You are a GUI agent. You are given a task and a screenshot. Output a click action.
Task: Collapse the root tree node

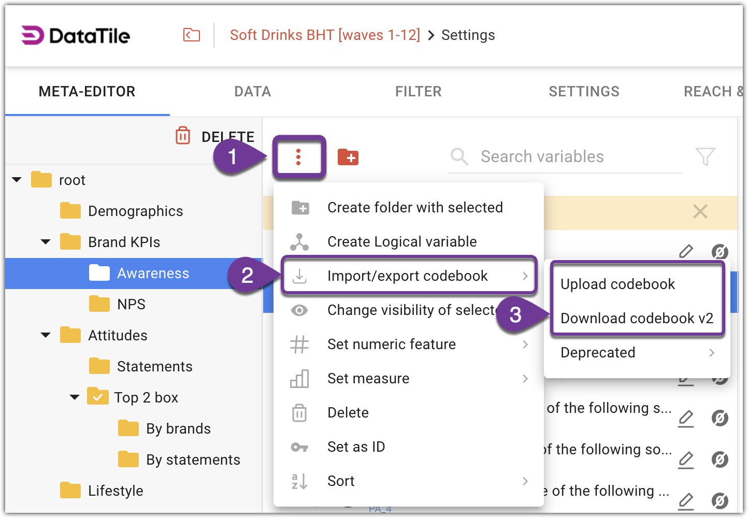(17, 179)
